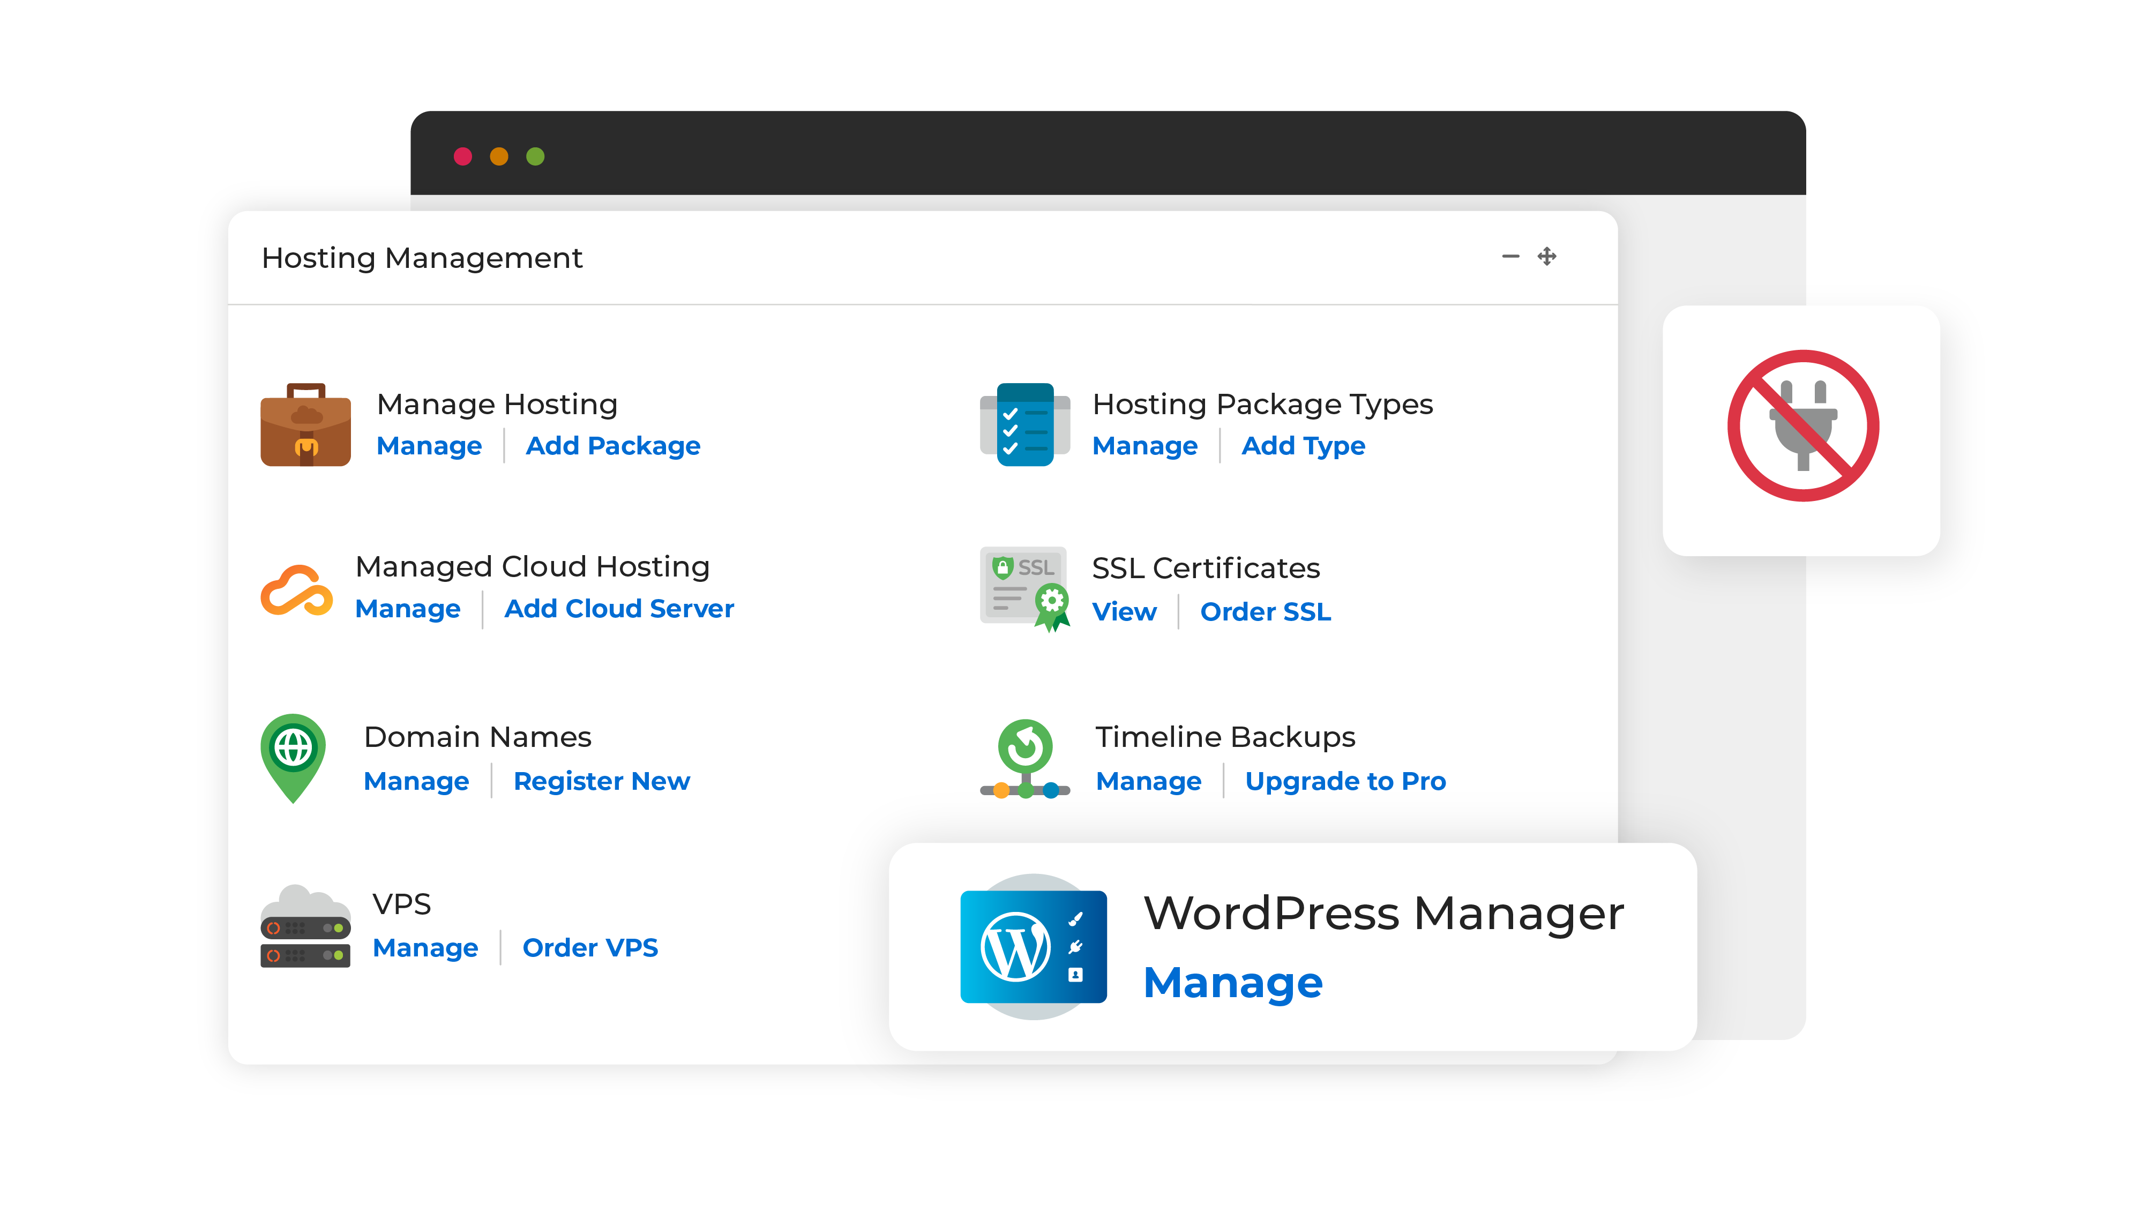Click the Register New link
This screenshot has width=2147, height=1212.
602,781
